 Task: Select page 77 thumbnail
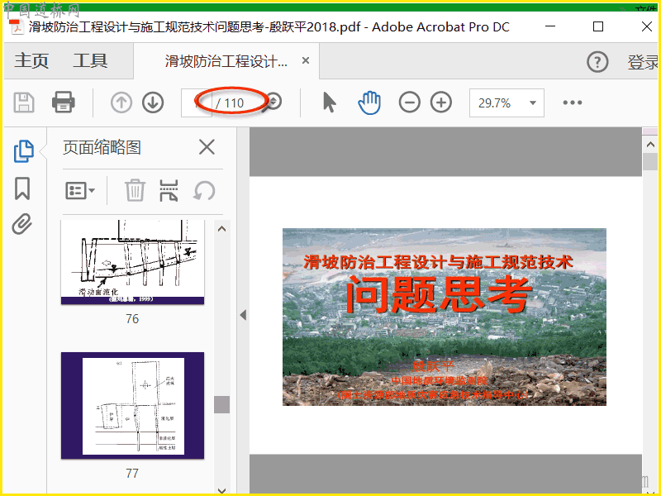click(132, 405)
